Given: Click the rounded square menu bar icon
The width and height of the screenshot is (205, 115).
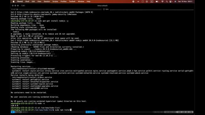Looking at the screenshot, I should coord(143,2).
